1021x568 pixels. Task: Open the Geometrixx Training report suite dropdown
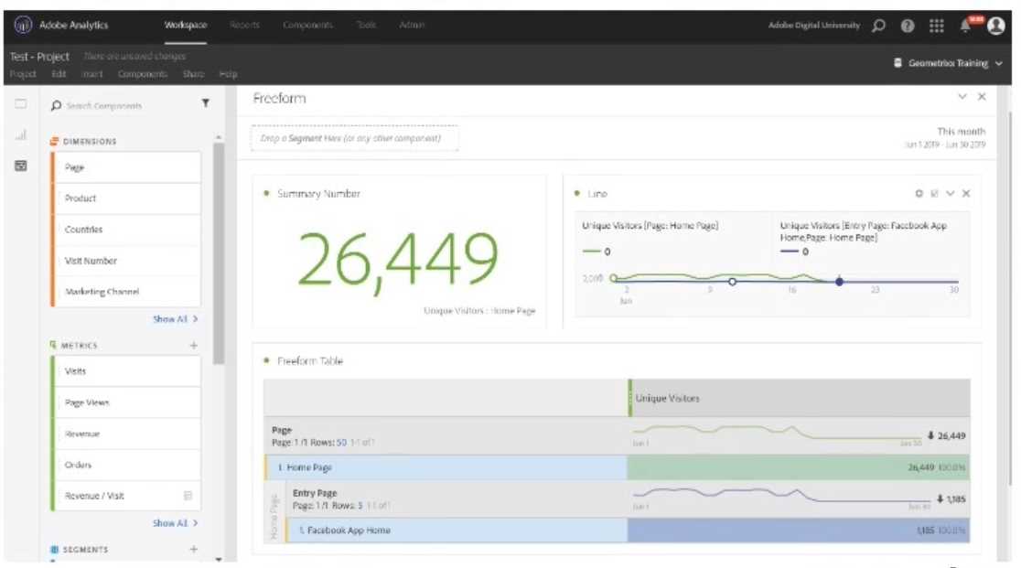pyautogui.click(x=948, y=63)
